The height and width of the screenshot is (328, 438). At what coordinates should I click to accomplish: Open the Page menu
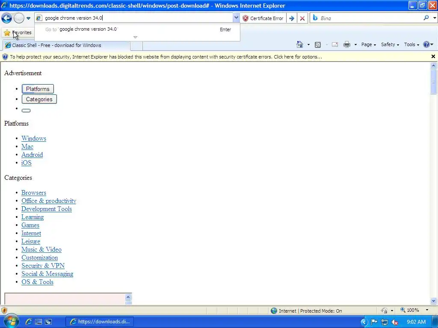[368, 44]
